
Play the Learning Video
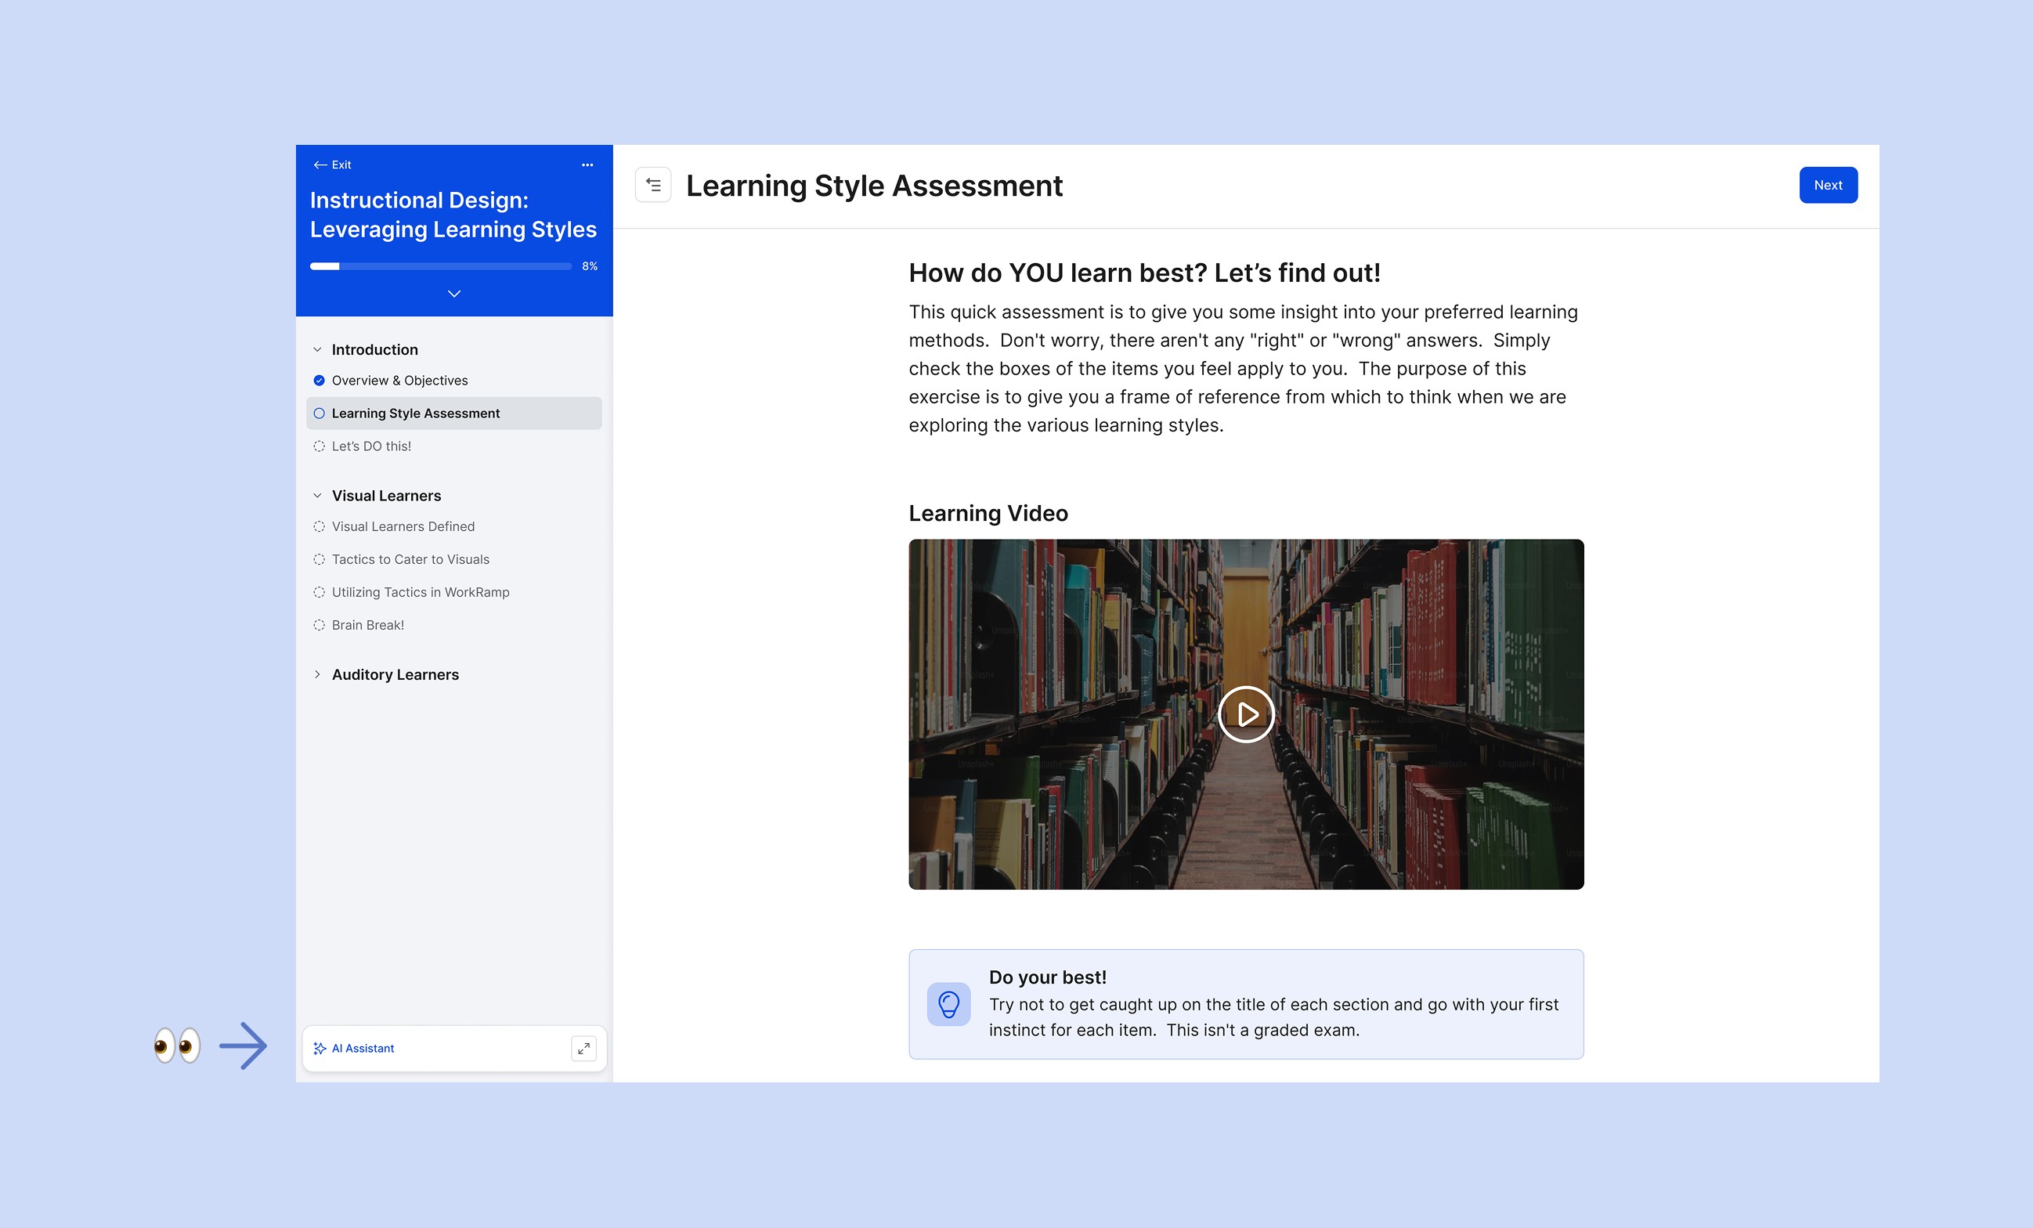[x=1245, y=714]
